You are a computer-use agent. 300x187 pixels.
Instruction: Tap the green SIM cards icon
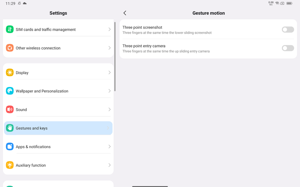point(10,29)
